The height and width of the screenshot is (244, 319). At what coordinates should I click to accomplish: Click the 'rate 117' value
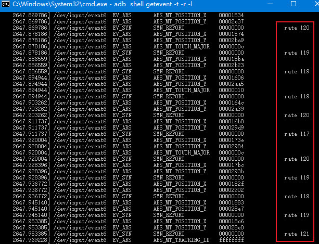click(x=297, y=134)
